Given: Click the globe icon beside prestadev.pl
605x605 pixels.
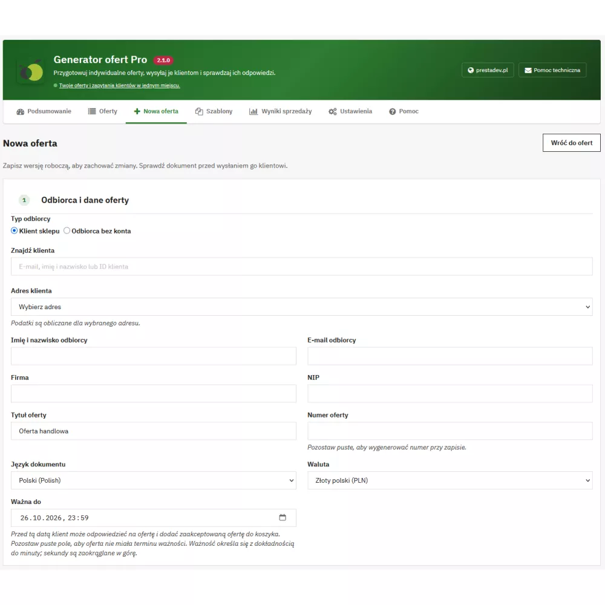Looking at the screenshot, I should coord(470,70).
